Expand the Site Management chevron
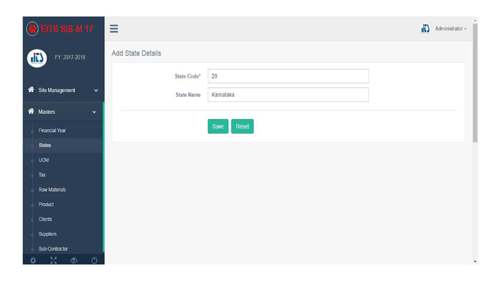The image size is (501, 281). 96,91
